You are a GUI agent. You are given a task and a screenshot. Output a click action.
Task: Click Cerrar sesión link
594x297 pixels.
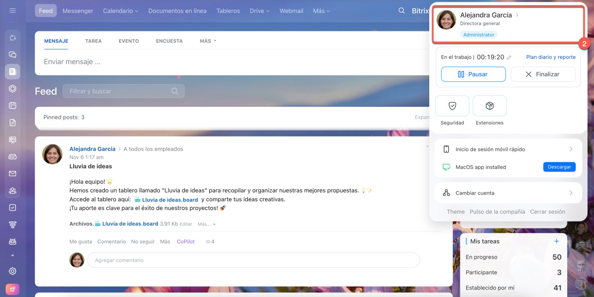(547, 211)
